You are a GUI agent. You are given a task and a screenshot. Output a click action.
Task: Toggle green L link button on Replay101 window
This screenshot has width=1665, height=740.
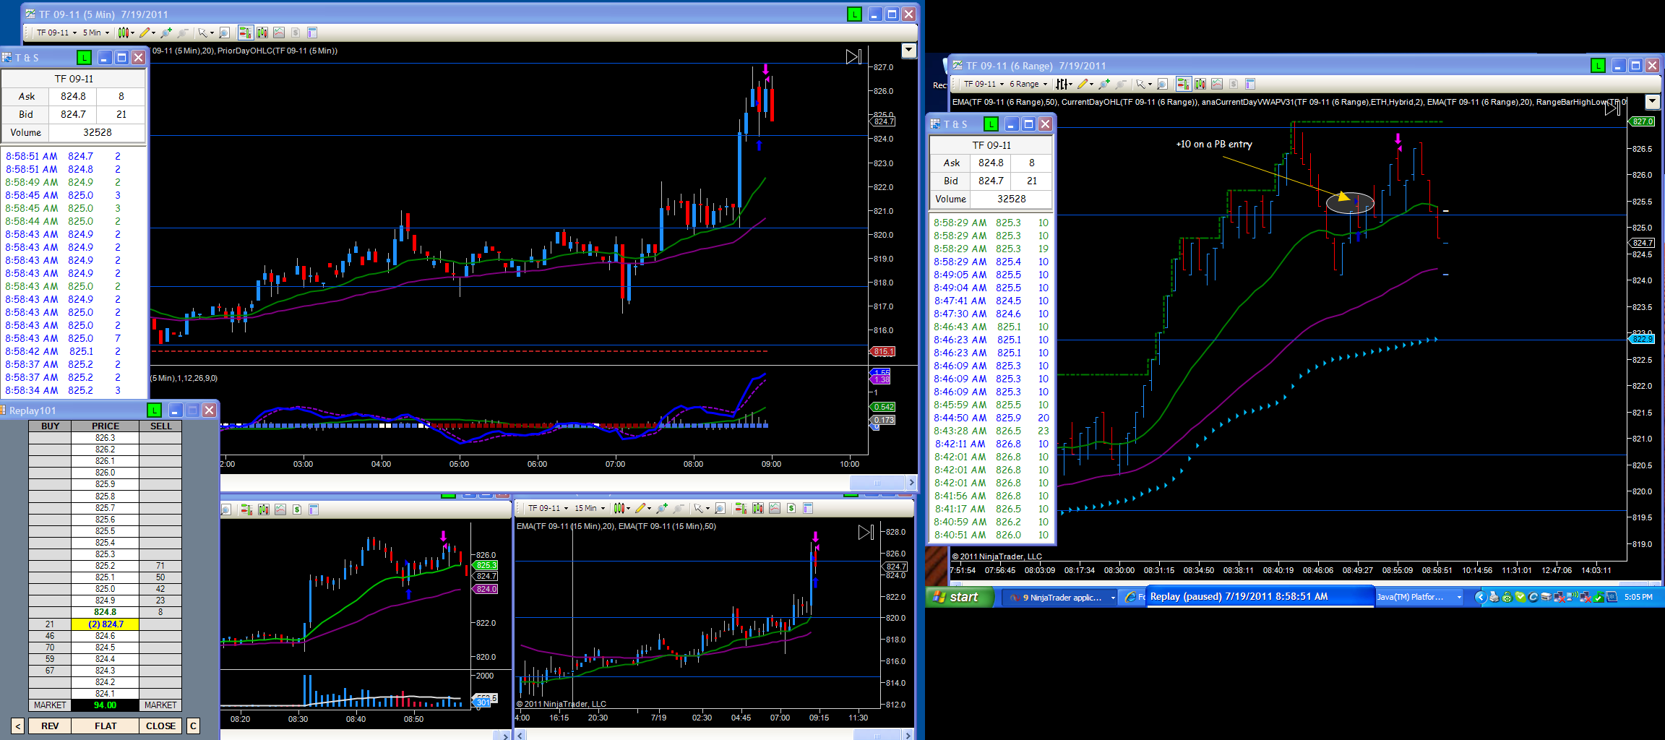154,410
